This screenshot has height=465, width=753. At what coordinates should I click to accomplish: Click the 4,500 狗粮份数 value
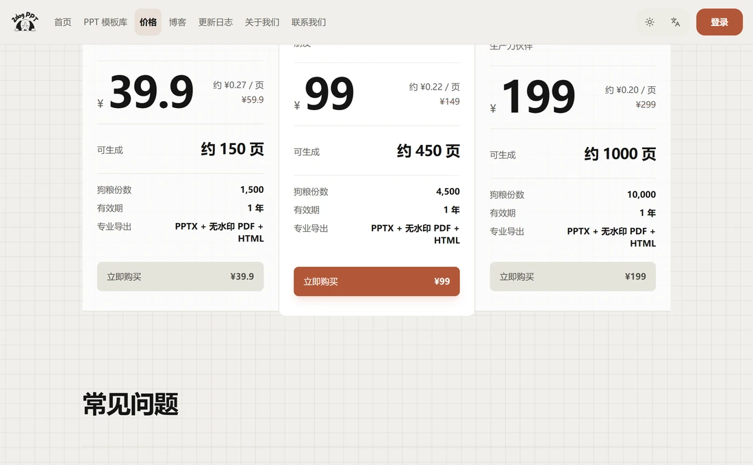pyautogui.click(x=448, y=191)
